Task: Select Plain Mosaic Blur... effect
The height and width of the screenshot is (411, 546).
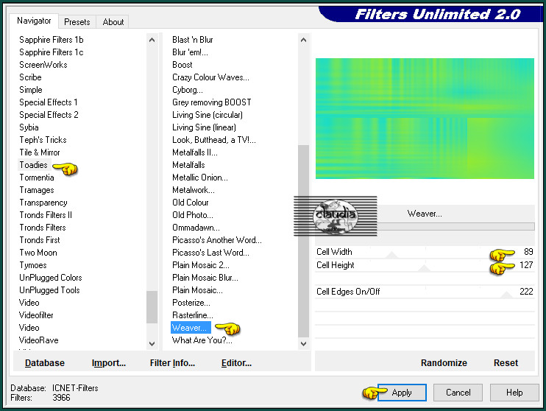Action: pos(205,278)
